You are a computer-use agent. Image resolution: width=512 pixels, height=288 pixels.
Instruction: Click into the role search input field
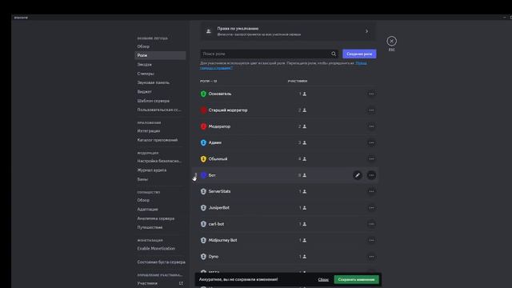[x=265, y=54]
